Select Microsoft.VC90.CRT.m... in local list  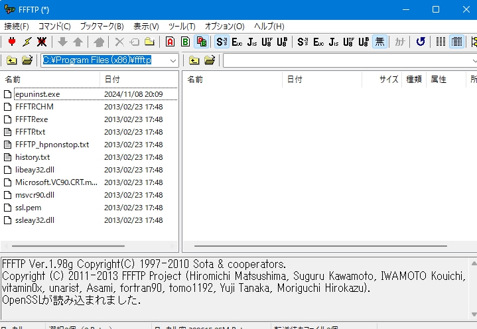tap(56, 182)
